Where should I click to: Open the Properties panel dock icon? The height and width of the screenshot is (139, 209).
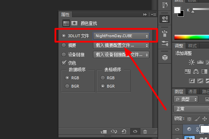165,19
